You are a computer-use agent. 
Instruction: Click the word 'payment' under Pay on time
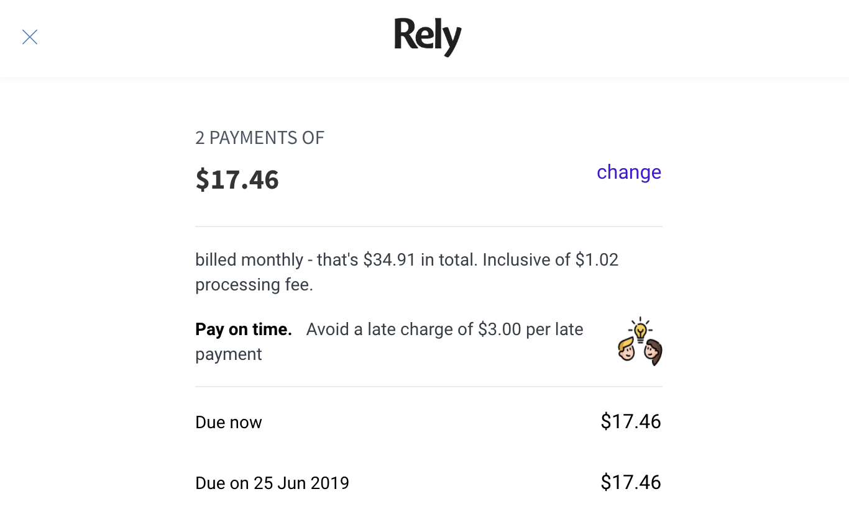pyautogui.click(x=229, y=354)
